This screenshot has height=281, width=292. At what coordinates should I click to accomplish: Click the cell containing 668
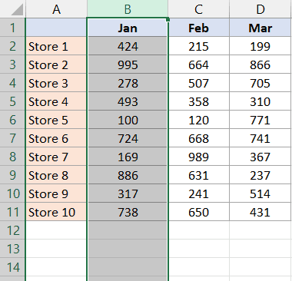(x=199, y=138)
